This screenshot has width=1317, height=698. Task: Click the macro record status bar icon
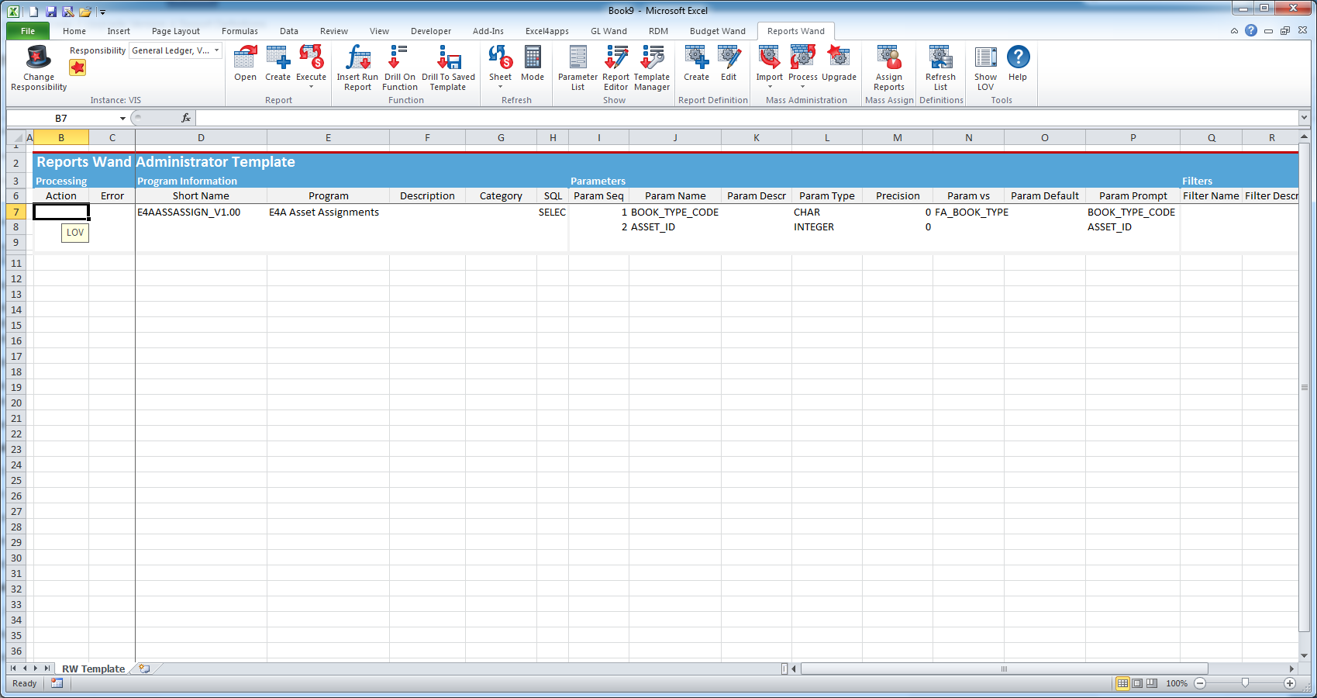tap(57, 683)
